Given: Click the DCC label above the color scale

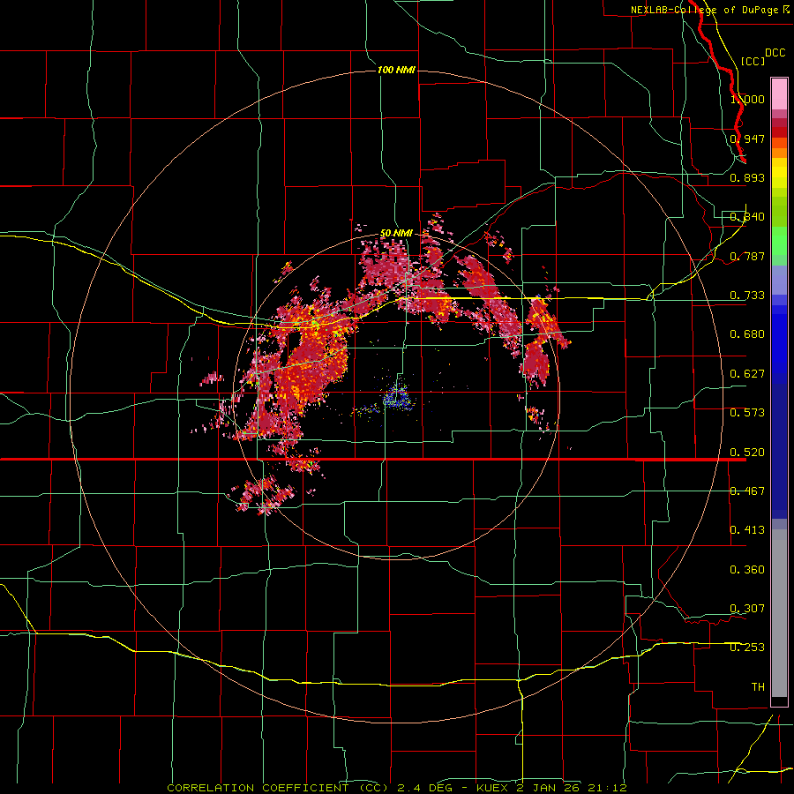Looking at the screenshot, I should pyautogui.click(x=775, y=53).
